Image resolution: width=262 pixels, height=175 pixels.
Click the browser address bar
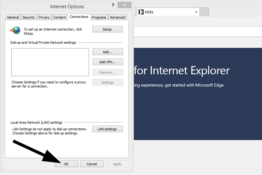point(198,31)
